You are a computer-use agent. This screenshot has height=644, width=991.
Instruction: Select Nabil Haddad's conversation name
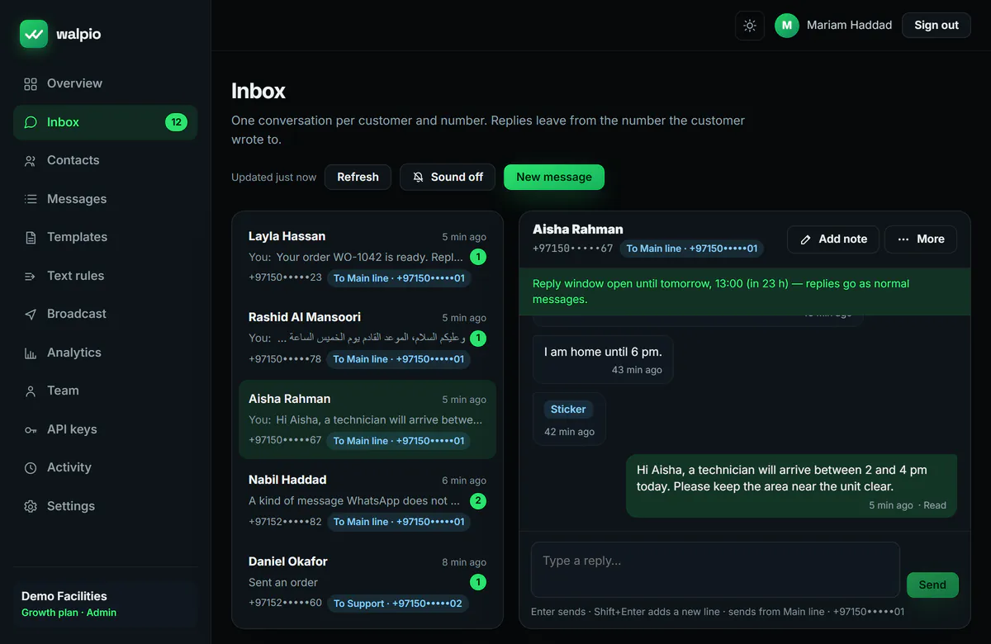coord(287,480)
